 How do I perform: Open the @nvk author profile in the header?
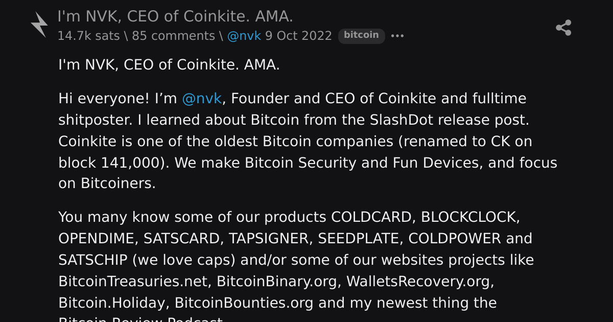(x=244, y=36)
